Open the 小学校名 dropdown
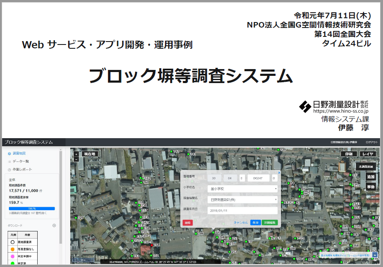The width and height of the screenshot is (383, 267). (x=242, y=189)
